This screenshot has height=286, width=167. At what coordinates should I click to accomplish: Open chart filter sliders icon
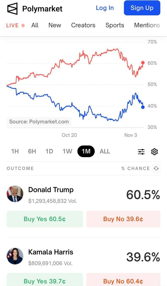click(x=141, y=152)
